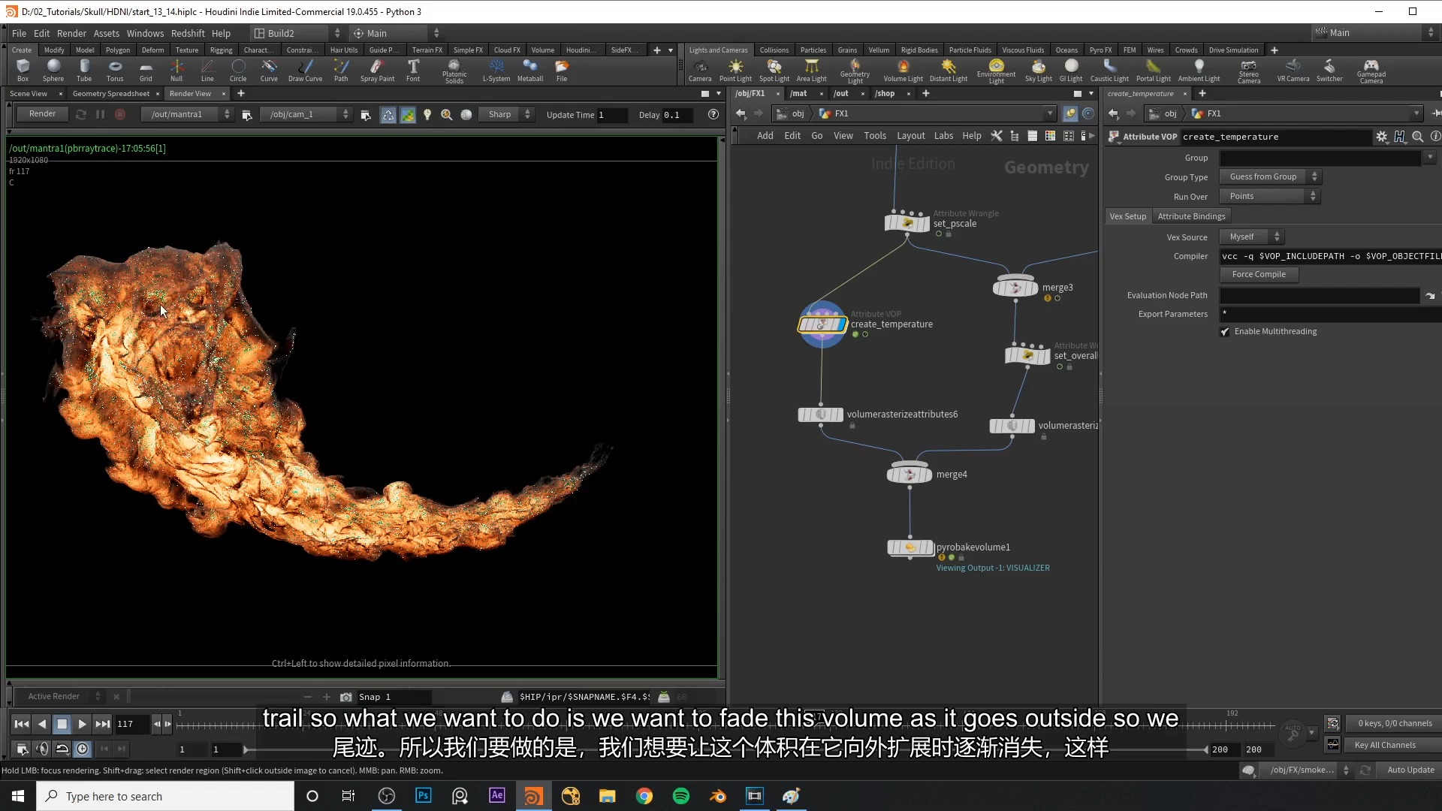Open the Build2 desktop dropdown
Viewport: 1442px width, 811px height.
click(297, 33)
